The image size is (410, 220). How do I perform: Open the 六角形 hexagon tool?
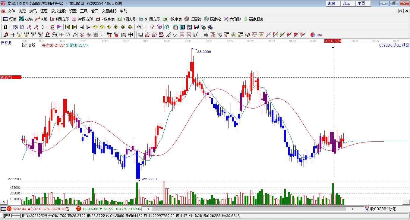coord(232,19)
